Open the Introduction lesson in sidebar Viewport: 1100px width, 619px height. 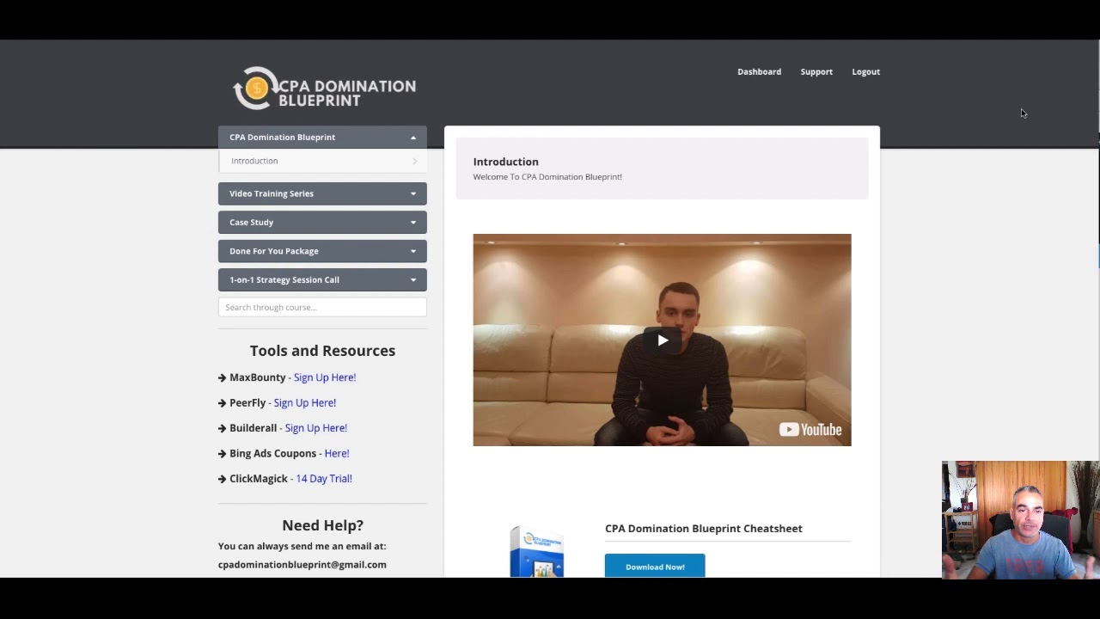click(322, 161)
